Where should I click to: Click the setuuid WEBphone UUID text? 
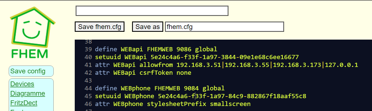click(x=232, y=96)
